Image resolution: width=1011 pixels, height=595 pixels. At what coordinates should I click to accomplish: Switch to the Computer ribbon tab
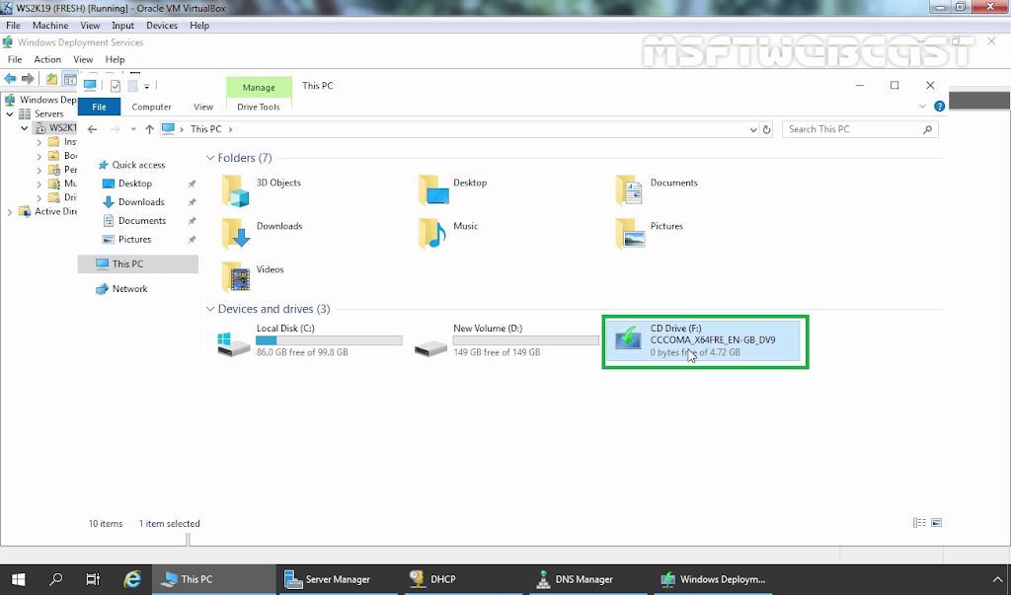151,107
